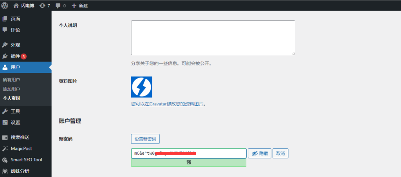Click the 取消 button beside password
Viewport: 401px width, 177px height.
point(280,154)
